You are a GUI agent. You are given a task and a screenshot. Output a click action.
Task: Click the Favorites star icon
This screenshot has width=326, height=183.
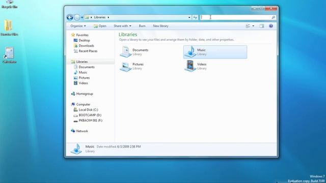point(73,35)
